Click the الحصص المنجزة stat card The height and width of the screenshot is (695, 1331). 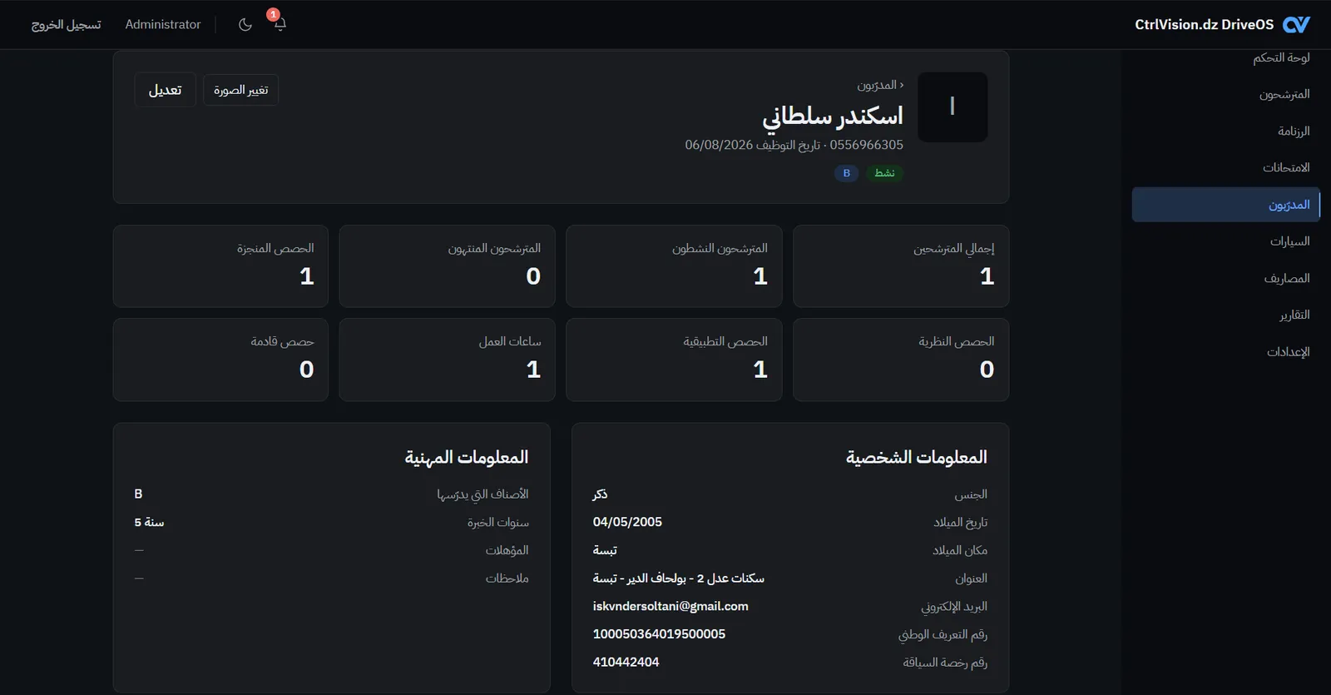220,266
